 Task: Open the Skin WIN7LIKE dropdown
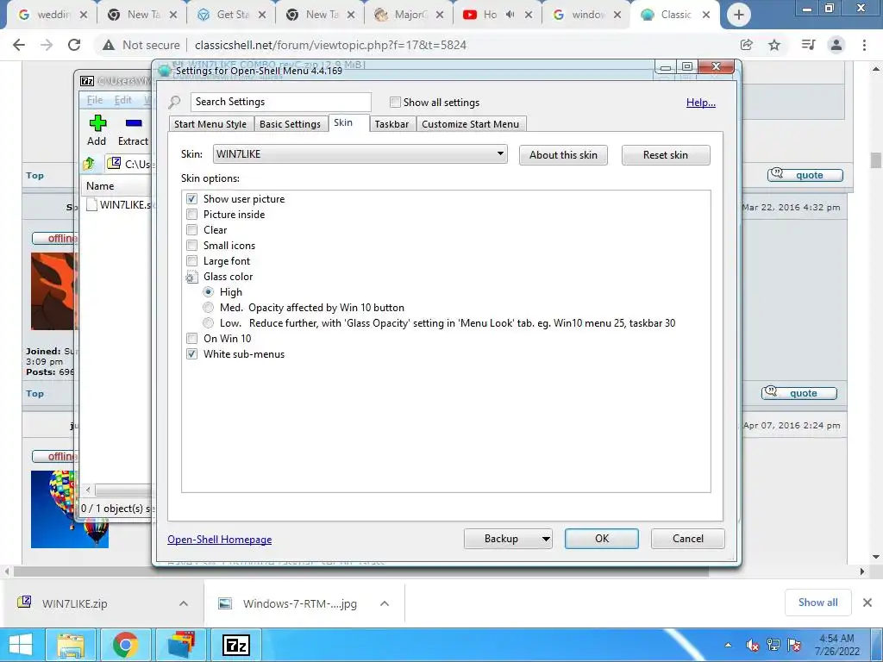[x=360, y=153]
